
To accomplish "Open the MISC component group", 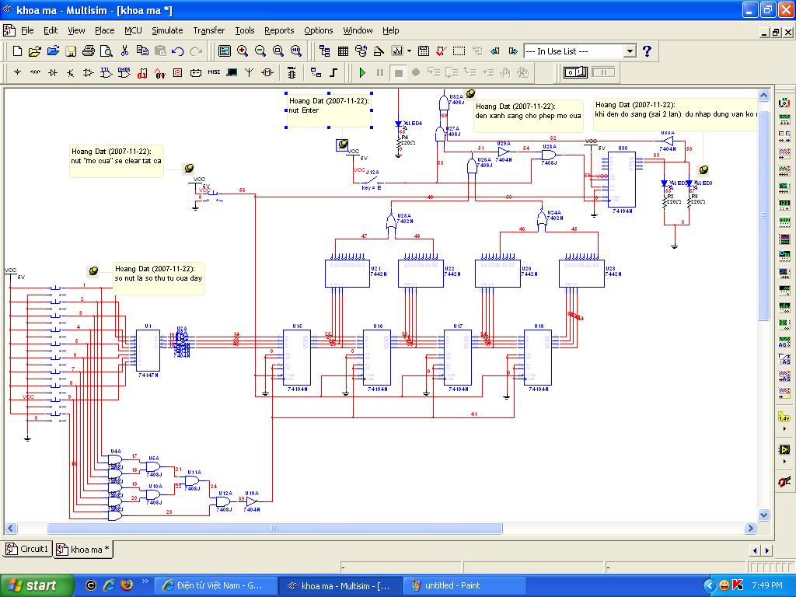I will (214, 72).
